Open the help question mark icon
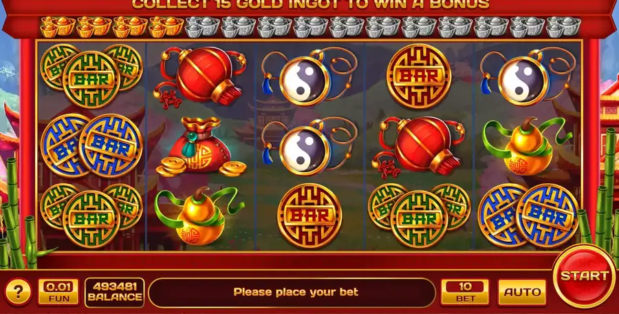The width and height of the screenshot is (619, 314). [x=18, y=292]
